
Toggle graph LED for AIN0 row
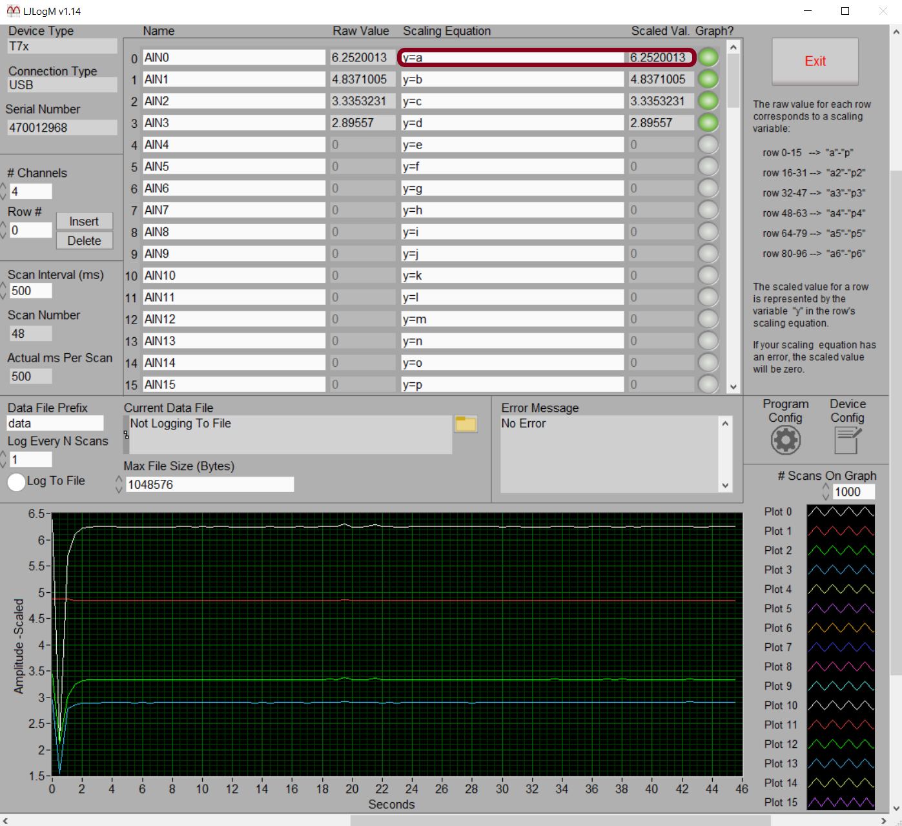pos(708,57)
